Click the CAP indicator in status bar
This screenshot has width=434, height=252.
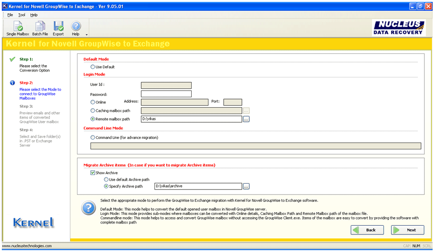(406, 246)
